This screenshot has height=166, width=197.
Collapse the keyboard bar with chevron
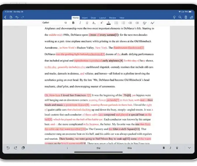(x=189, y=148)
